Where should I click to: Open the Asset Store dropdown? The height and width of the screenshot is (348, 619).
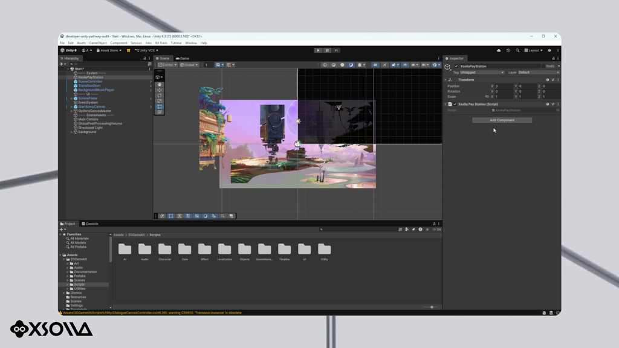tap(109, 51)
